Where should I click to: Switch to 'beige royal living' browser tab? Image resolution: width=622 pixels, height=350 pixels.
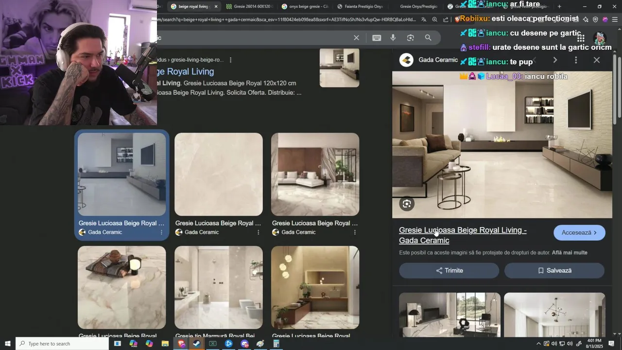pyautogui.click(x=193, y=6)
